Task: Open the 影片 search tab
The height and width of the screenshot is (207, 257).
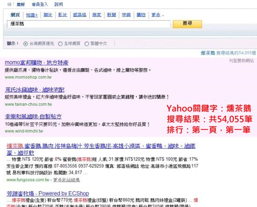Action: pyautogui.click(x=63, y=15)
